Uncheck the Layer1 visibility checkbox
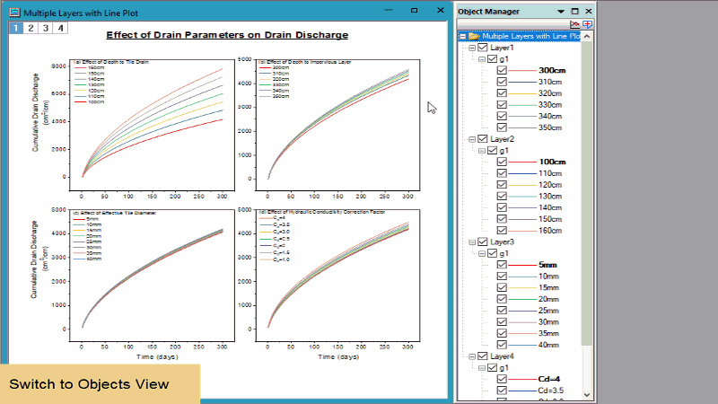Screen dimensions: 718x404 tap(484, 48)
